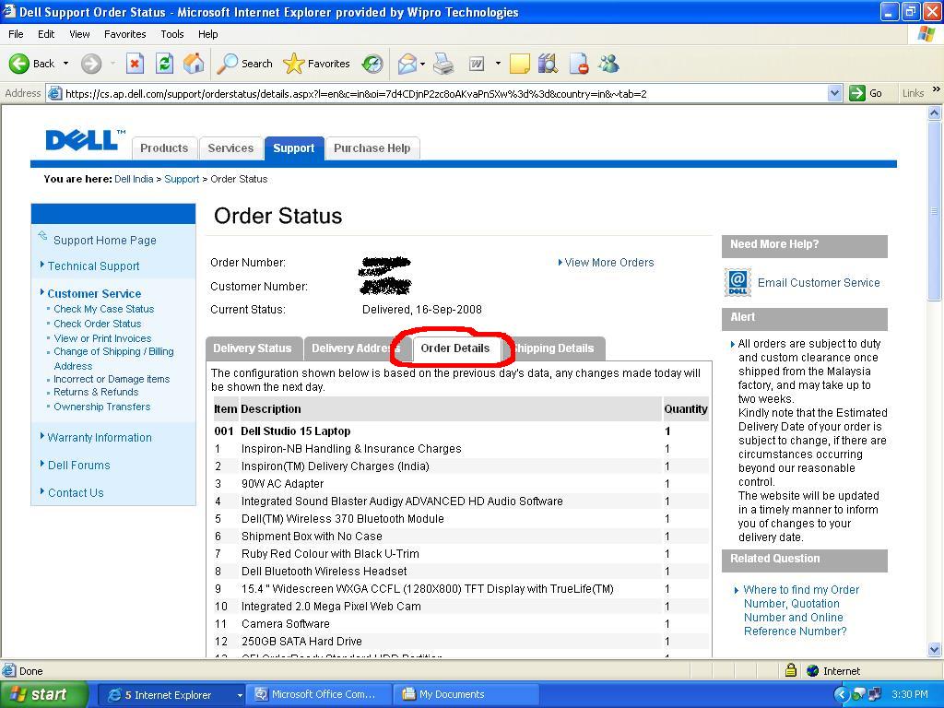
Task: Click the Back arrow toolbar button
Action: (x=32, y=64)
